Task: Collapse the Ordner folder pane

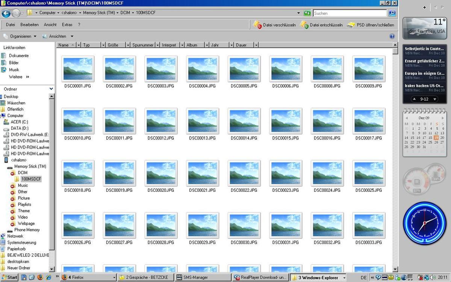Action: 51,89
